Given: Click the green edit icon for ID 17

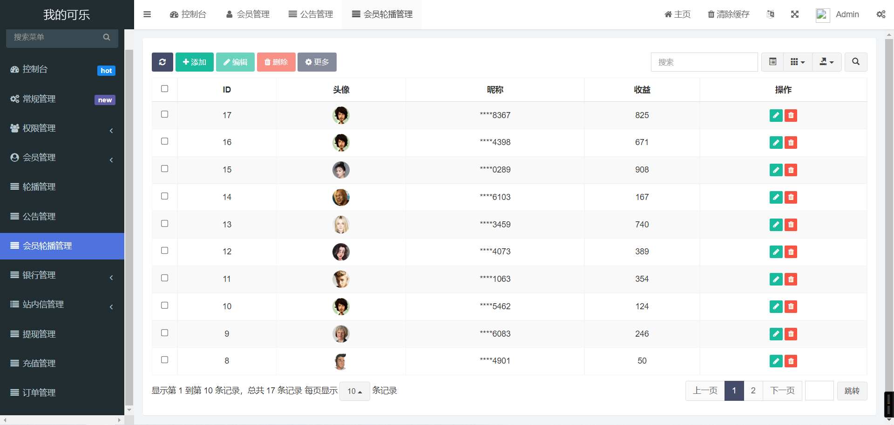Looking at the screenshot, I should point(776,115).
